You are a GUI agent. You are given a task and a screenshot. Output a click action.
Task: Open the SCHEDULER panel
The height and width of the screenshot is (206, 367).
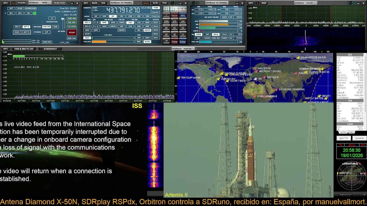click(30, 8)
